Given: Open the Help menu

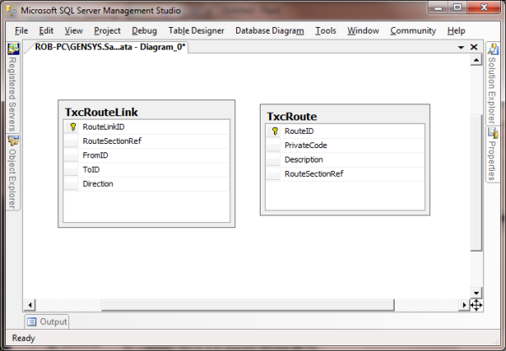Looking at the screenshot, I should pyautogui.click(x=456, y=30).
